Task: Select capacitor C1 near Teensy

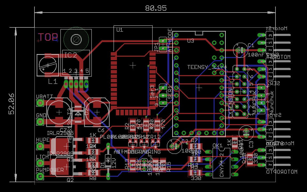Action: 241,50
